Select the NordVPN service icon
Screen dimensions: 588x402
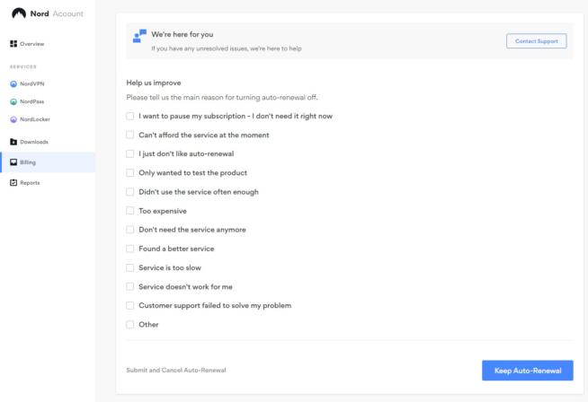pos(13,83)
